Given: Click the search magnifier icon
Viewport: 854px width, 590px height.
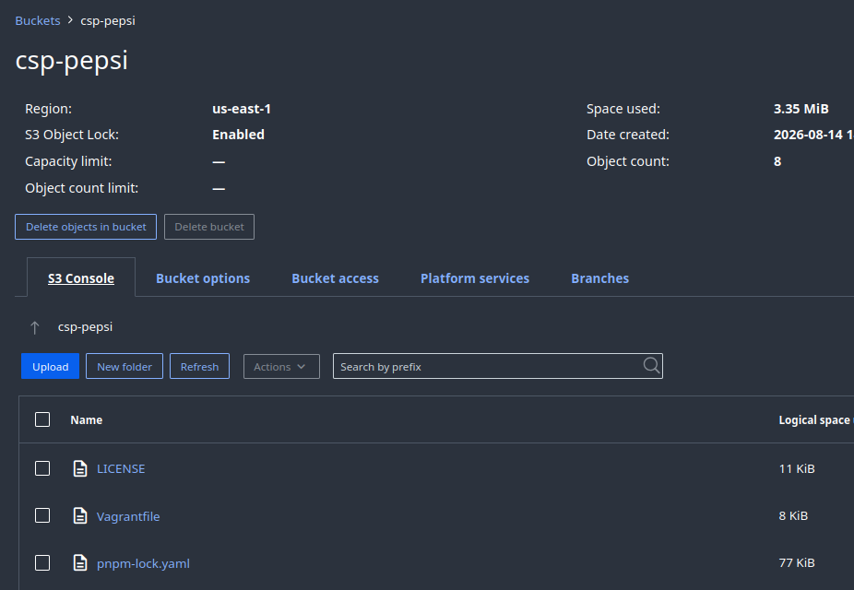Looking at the screenshot, I should tap(651, 366).
